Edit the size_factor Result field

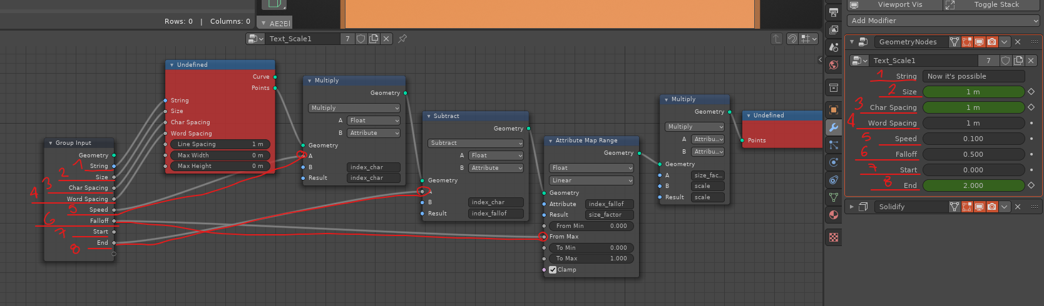(610, 215)
